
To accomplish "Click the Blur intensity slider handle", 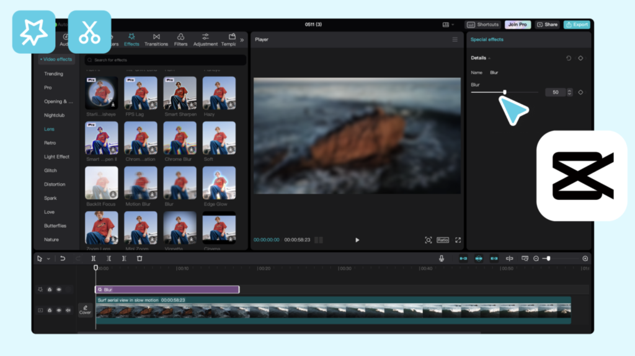I will [505, 92].
